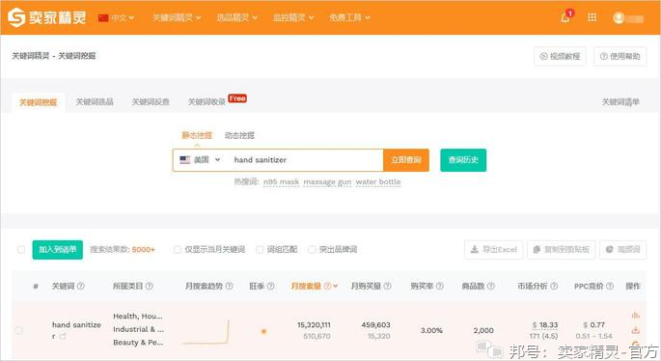
Task: Click Health, Hou... category text
Action: 138,316
